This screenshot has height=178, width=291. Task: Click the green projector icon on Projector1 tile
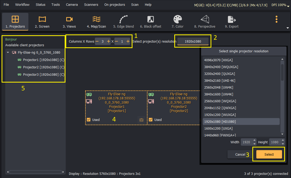[89, 94]
